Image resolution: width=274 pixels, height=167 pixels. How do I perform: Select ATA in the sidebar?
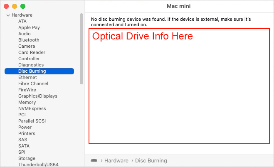[x=22, y=21]
